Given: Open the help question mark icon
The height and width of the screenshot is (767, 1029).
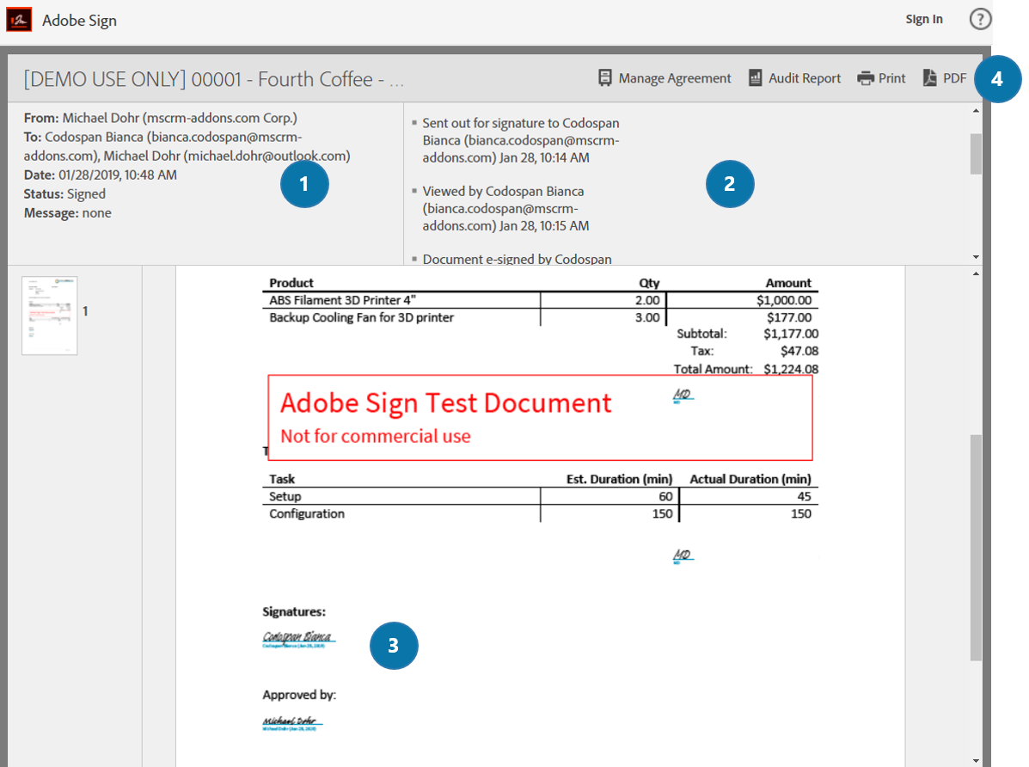Looking at the screenshot, I should (x=980, y=19).
